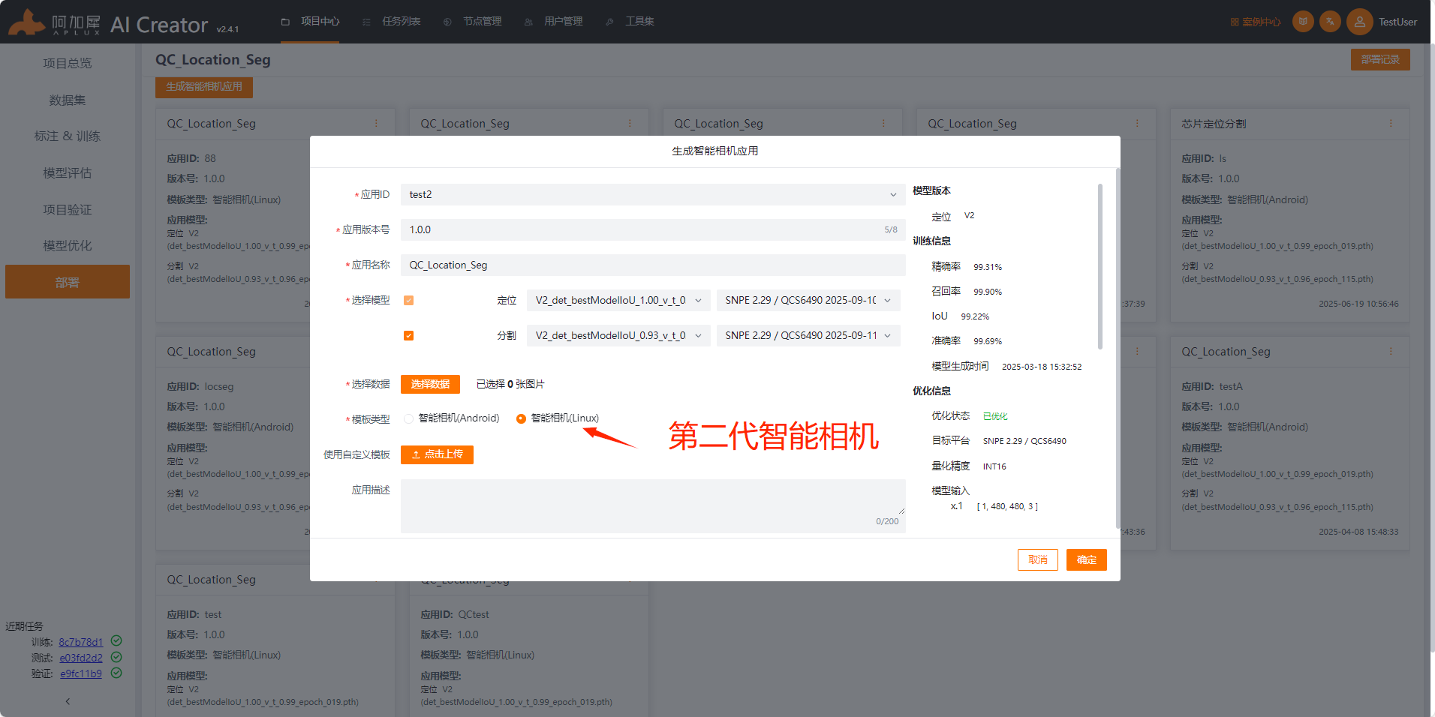
Task: Open the 节点管理 tab
Action: (x=472, y=22)
